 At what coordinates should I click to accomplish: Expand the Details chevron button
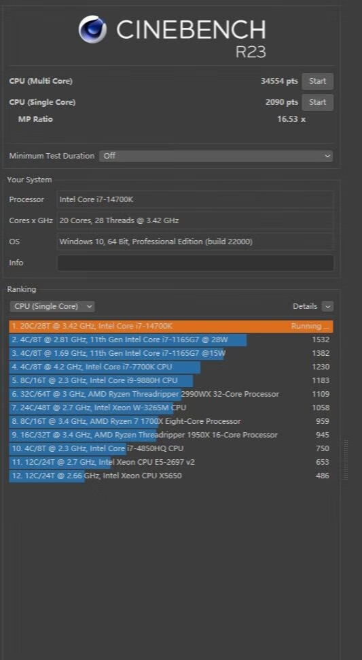327,306
